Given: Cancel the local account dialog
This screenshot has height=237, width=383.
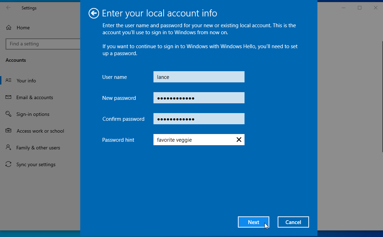Looking at the screenshot, I should (293, 222).
